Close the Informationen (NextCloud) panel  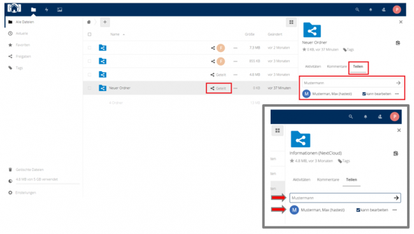click(x=399, y=130)
